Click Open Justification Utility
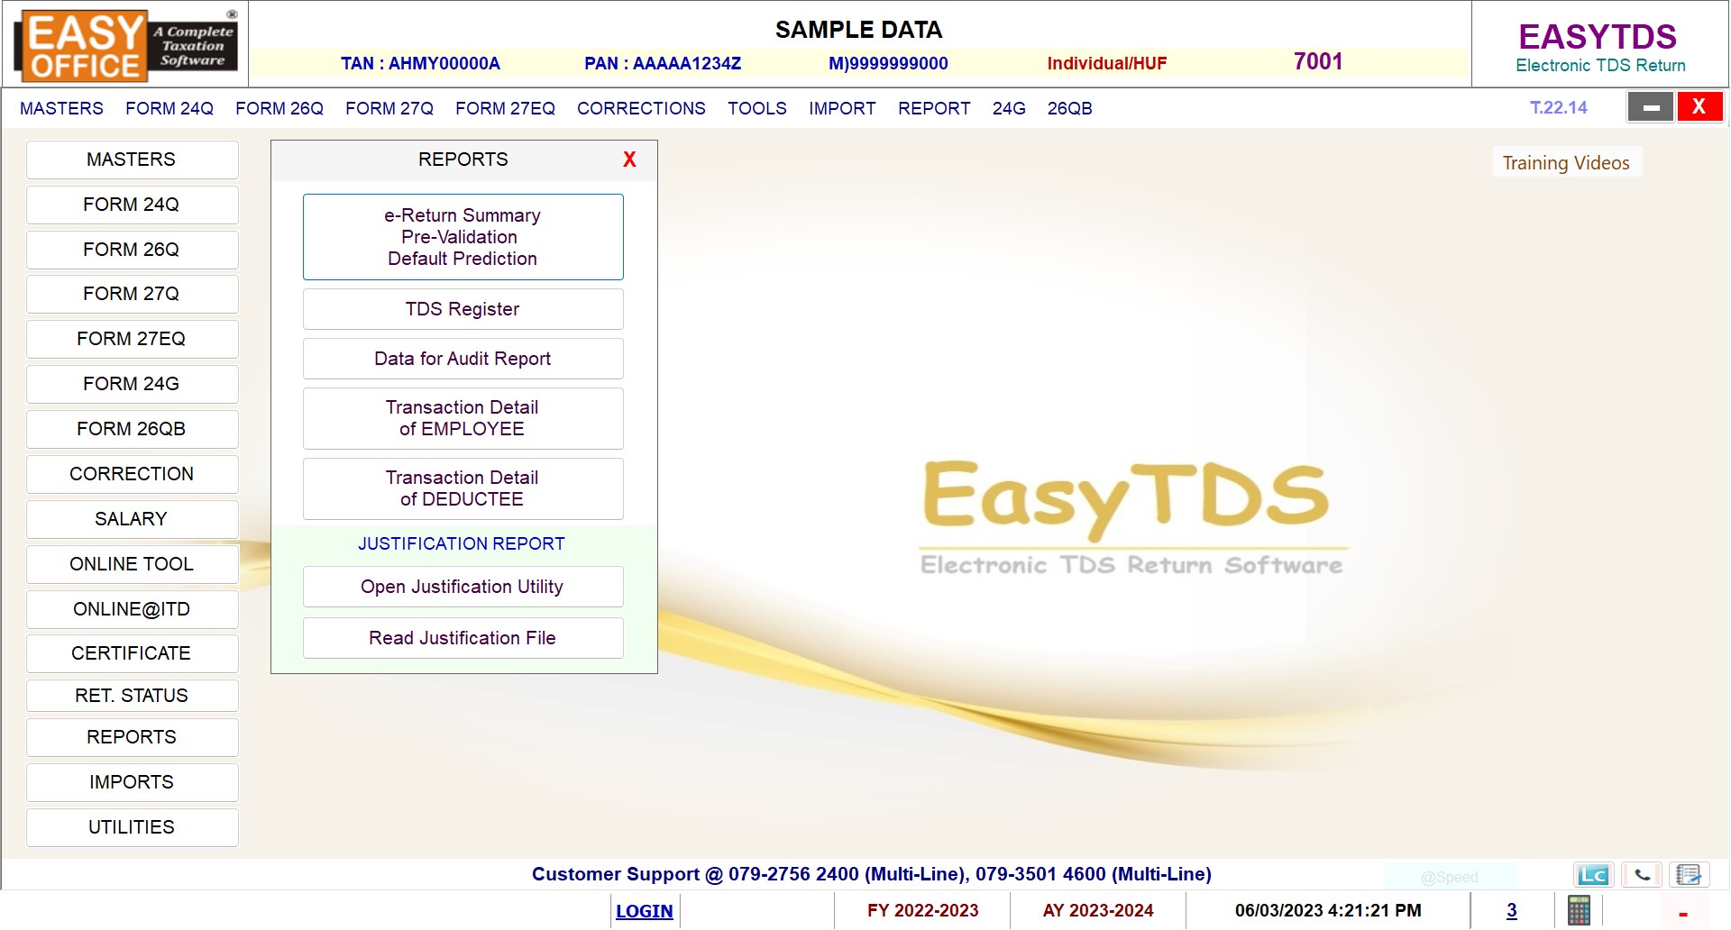The image size is (1731, 930). coord(463,586)
